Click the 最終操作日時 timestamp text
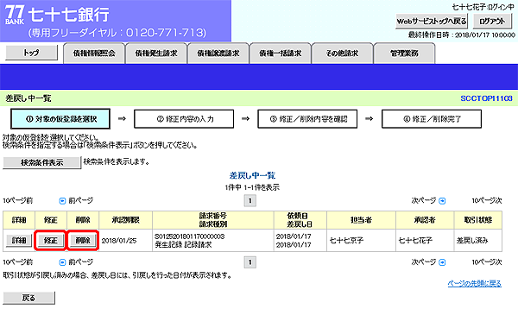This screenshot has width=518, height=315. (462, 35)
